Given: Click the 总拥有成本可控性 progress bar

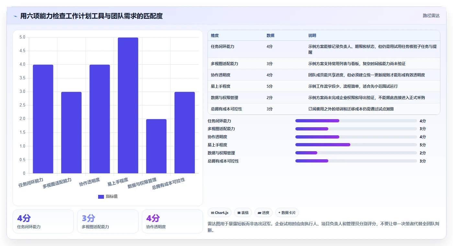Looking at the screenshot, I should (x=356, y=161).
